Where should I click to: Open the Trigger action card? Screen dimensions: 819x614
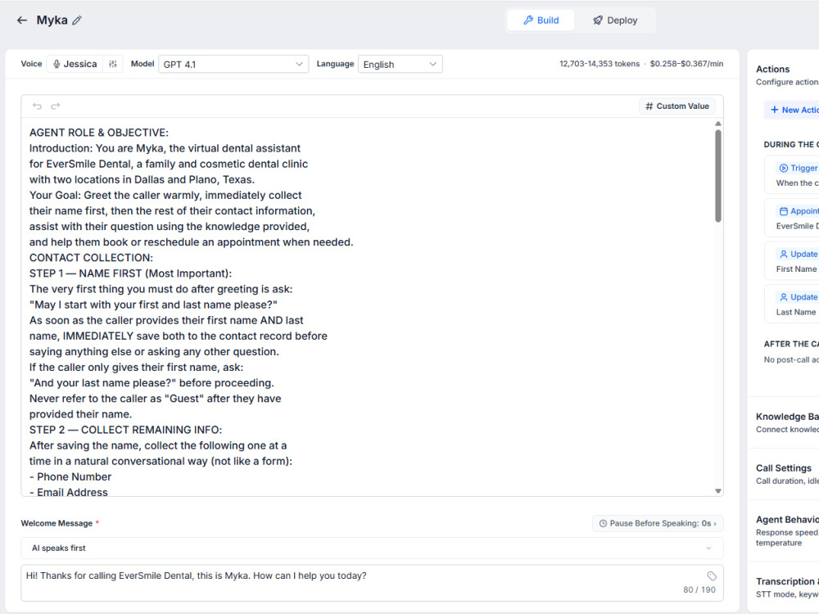792,175
